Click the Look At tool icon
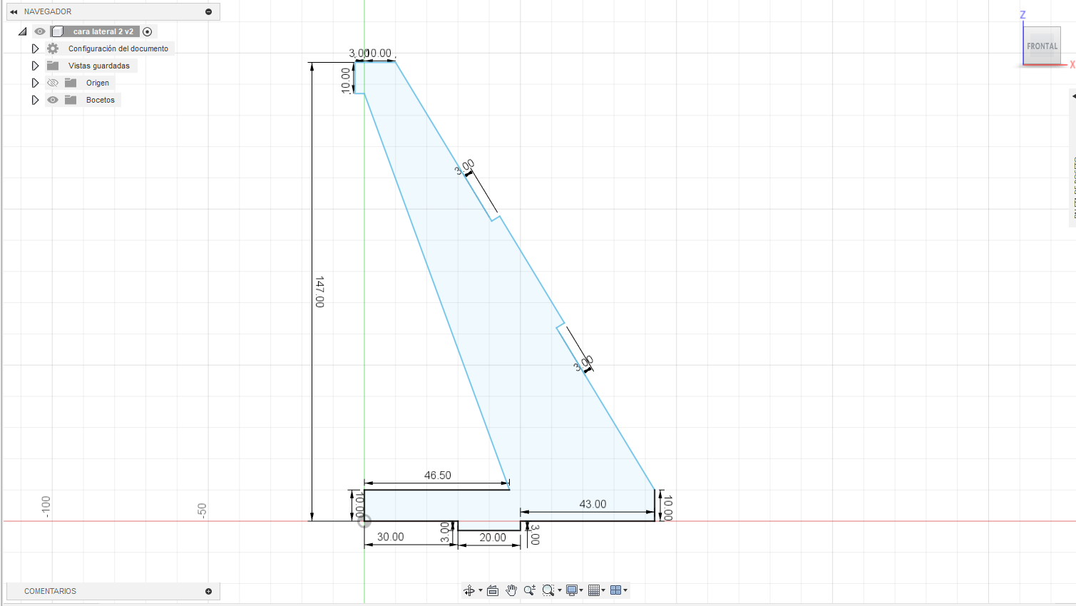 tap(493, 590)
